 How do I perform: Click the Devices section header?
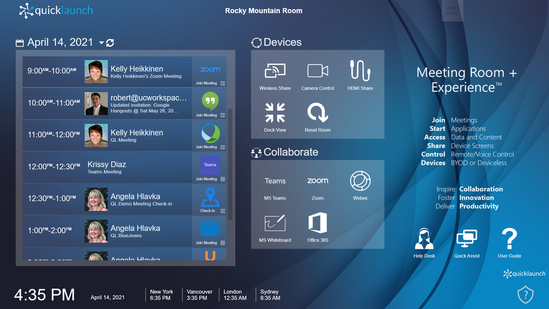(276, 42)
